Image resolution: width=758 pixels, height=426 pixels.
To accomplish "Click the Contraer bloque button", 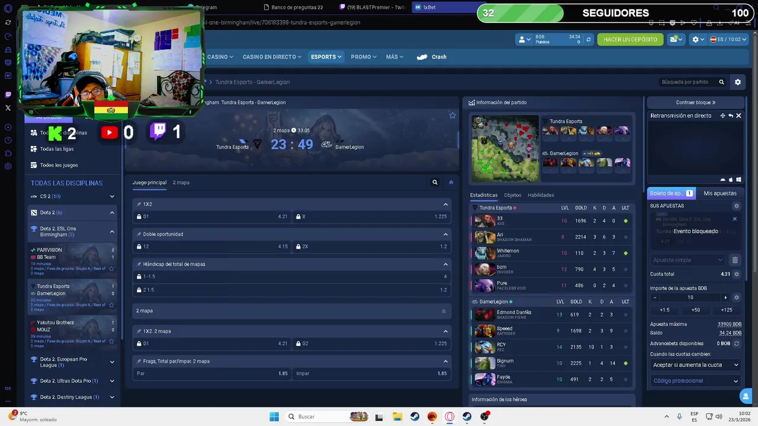I will click(x=695, y=102).
